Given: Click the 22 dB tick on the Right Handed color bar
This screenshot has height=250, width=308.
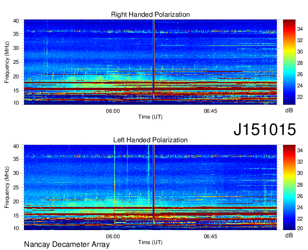Looking at the screenshot, I should coord(300,97).
